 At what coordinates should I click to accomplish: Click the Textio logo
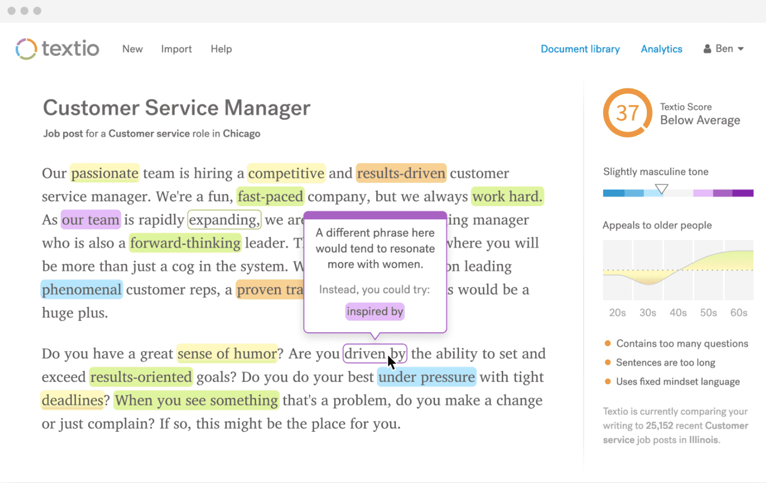pos(56,48)
